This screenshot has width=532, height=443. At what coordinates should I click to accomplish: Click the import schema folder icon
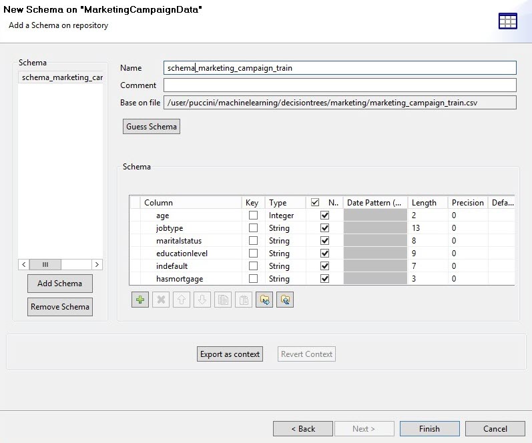[x=264, y=300]
